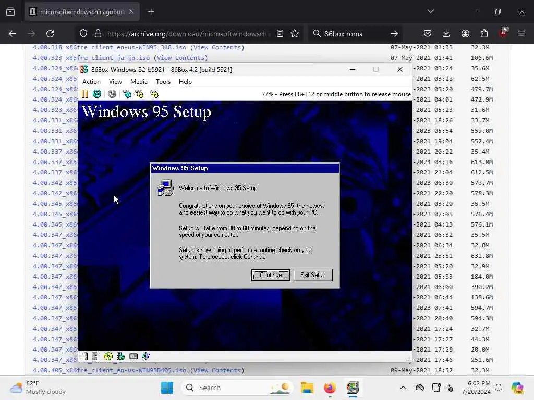Viewport: 534px width, 400px height.
Task: Open the View menu in 86Box
Action: tap(115, 82)
